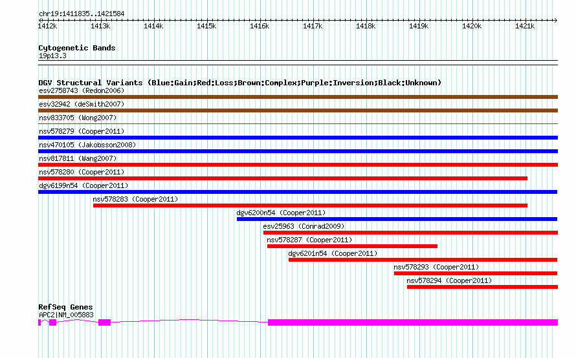Click the 1418k ruler mark
This screenshot has height=358, width=576.
pos(366,26)
